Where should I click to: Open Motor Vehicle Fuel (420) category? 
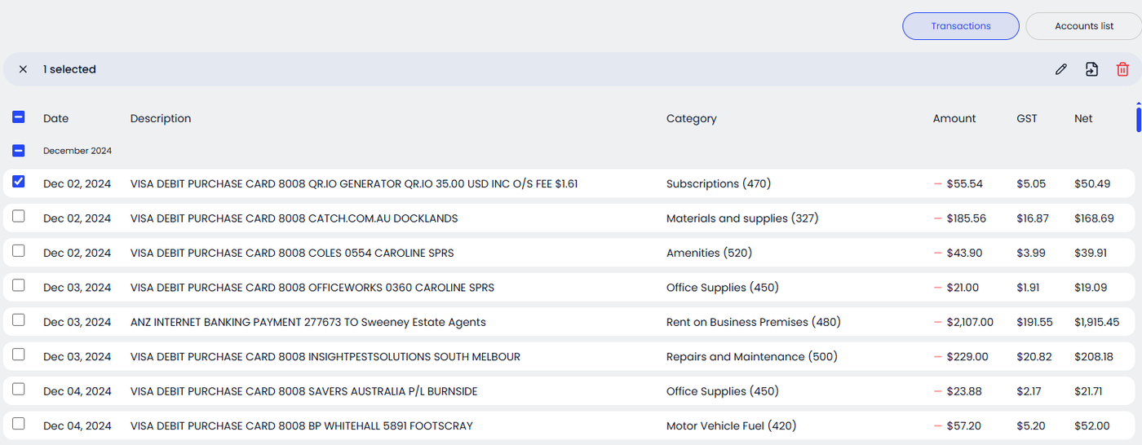click(x=731, y=425)
